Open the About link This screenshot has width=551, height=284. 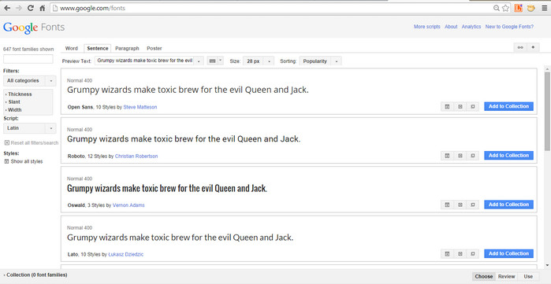tap(451, 27)
